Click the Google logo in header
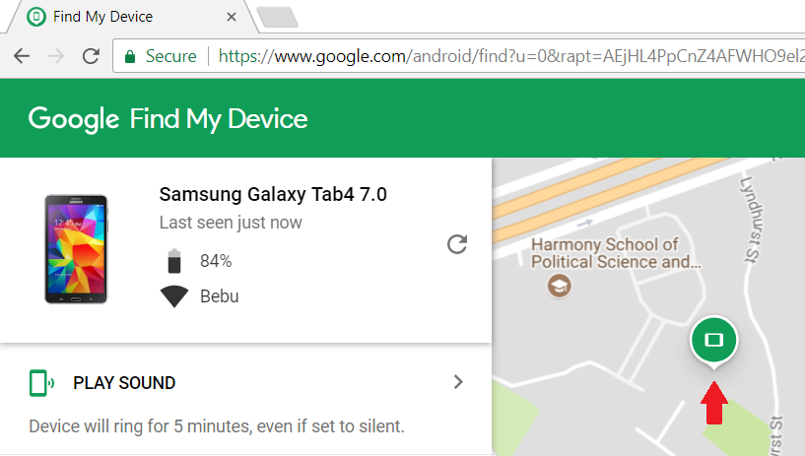805x456 pixels. pos(74,119)
